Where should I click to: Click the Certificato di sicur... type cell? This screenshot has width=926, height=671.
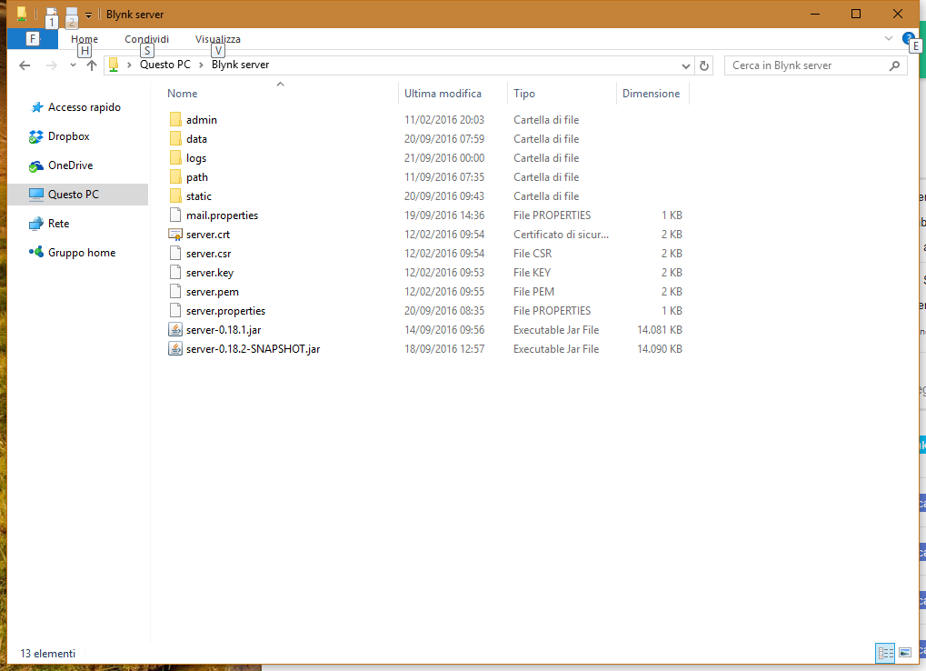561,235
